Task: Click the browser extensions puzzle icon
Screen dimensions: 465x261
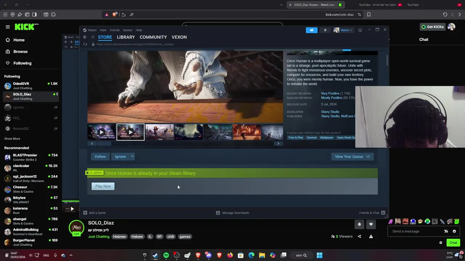Action: [53, 14]
